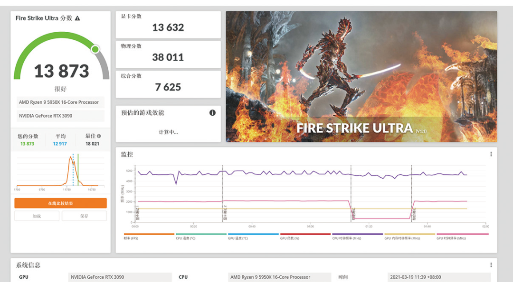The image size is (513, 282).
Task: Click the 加载 load button
Action: point(37,216)
